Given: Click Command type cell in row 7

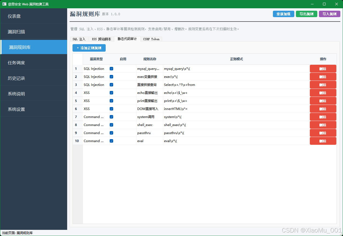Looking at the screenshot, I should 96,117.
